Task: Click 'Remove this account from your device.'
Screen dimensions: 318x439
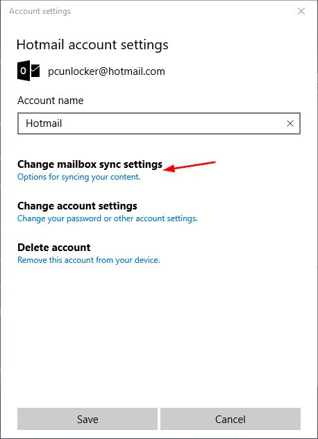Action: click(x=89, y=260)
